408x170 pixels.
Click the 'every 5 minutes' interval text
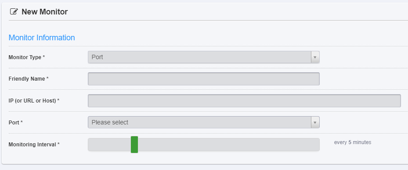353,142
